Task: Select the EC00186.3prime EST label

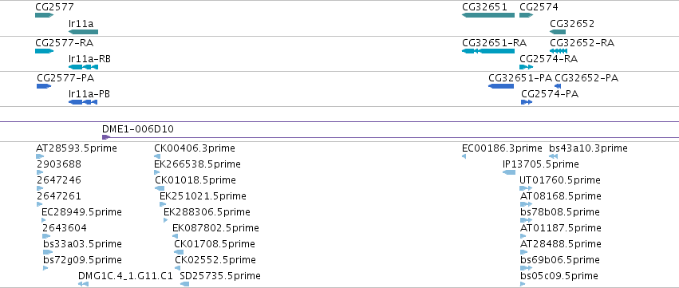Action: (503, 148)
